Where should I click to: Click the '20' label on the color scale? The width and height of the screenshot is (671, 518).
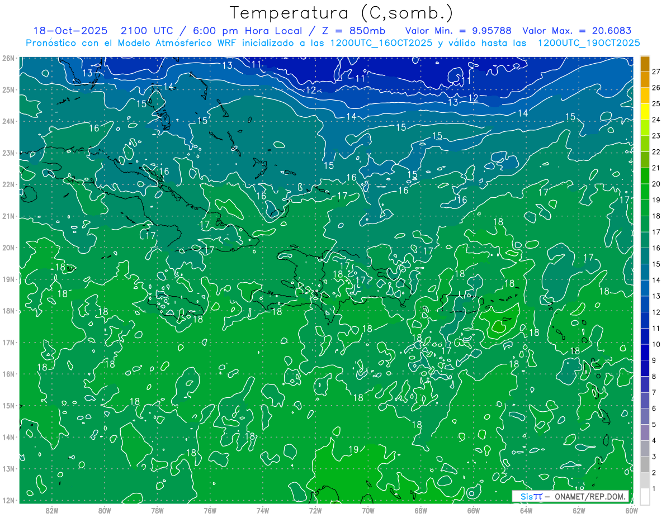point(656,184)
